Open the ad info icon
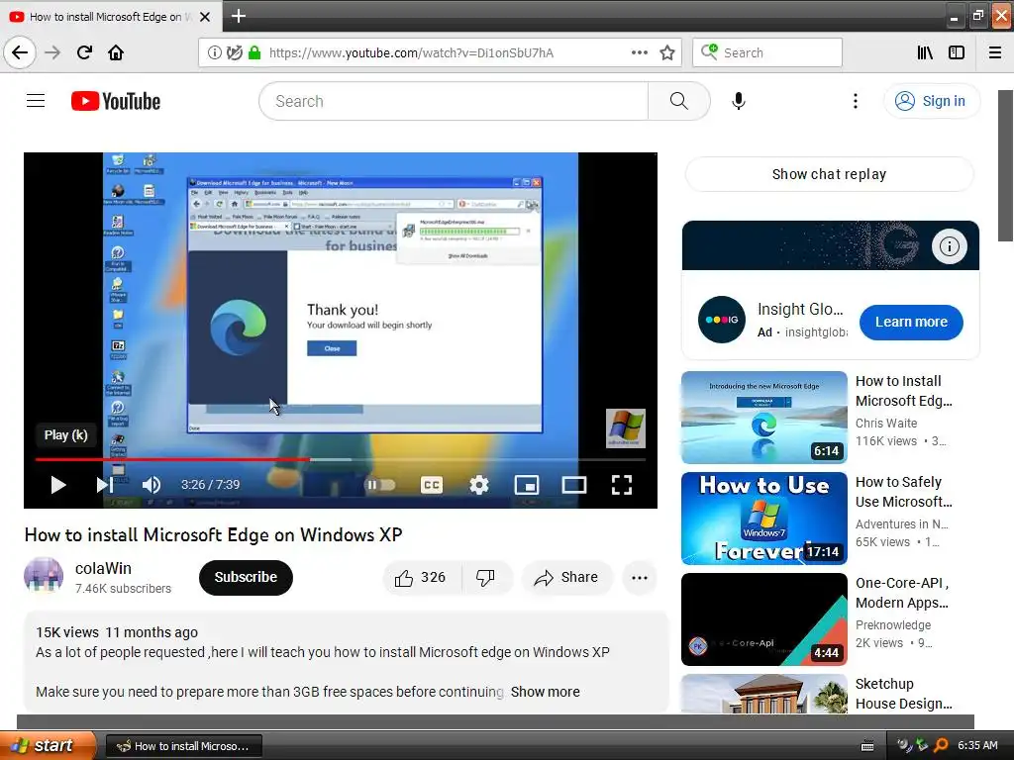 949,246
